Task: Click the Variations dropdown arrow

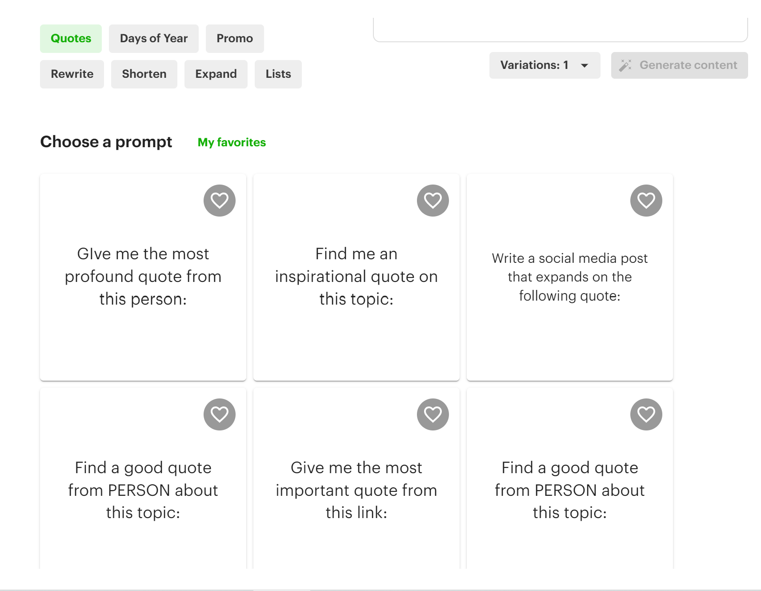Action: (585, 65)
